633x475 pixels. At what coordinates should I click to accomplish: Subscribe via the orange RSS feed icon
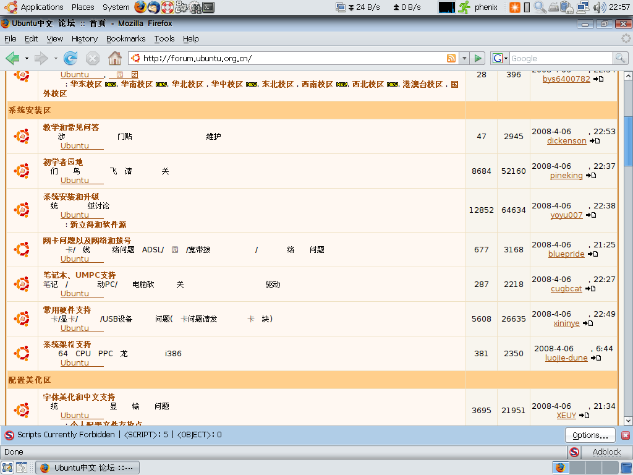pos(451,58)
